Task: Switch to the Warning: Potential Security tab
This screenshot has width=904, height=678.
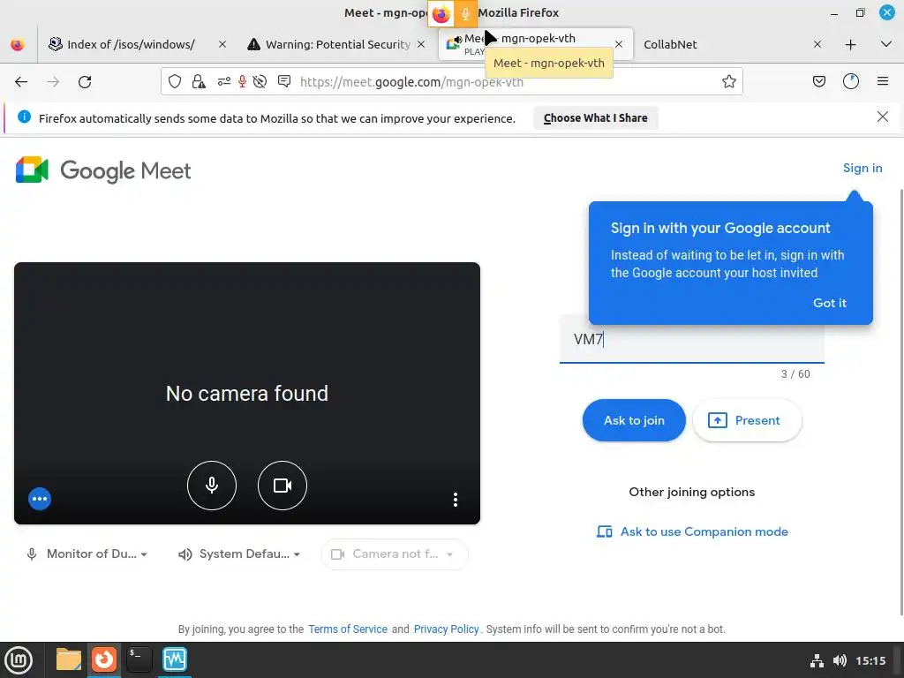Action: point(338,44)
